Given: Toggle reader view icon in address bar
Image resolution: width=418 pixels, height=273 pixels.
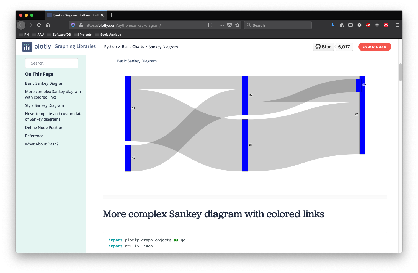Looking at the screenshot, I should [210, 25].
